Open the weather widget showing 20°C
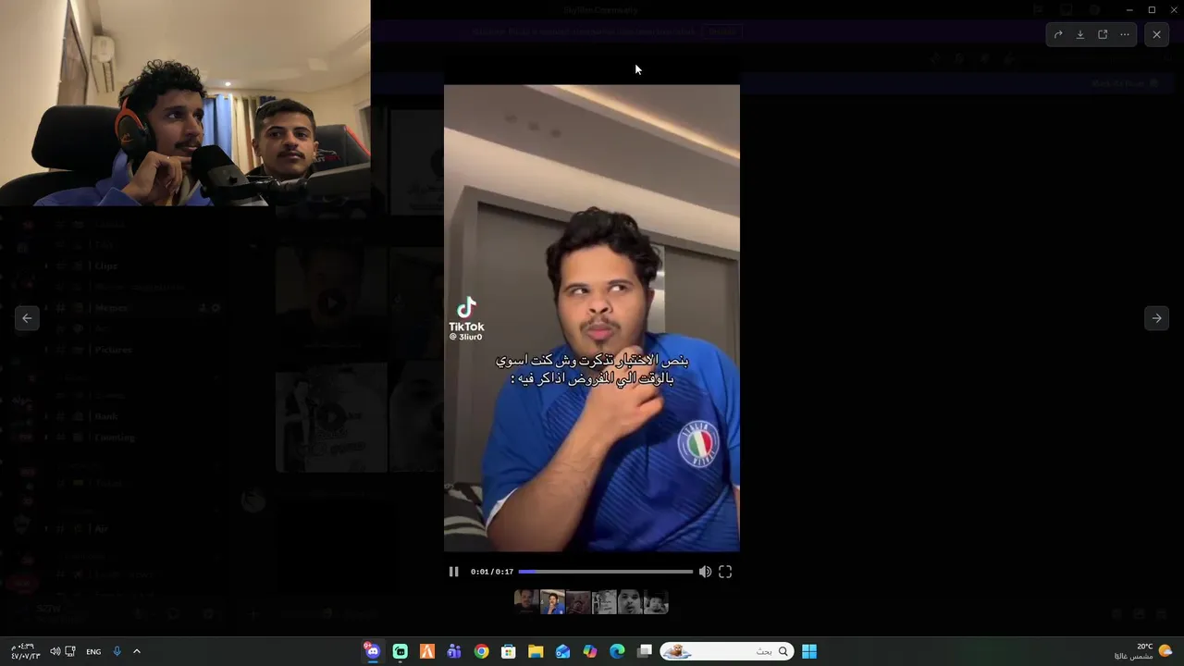The width and height of the screenshot is (1184, 666). tap(1144, 651)
